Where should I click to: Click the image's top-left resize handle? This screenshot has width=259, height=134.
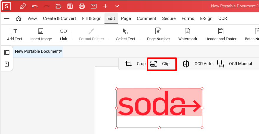(117, 89)
